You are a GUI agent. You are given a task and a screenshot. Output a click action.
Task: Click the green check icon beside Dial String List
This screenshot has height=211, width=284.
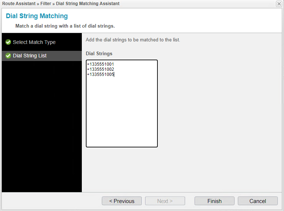(x=8, y=56)
